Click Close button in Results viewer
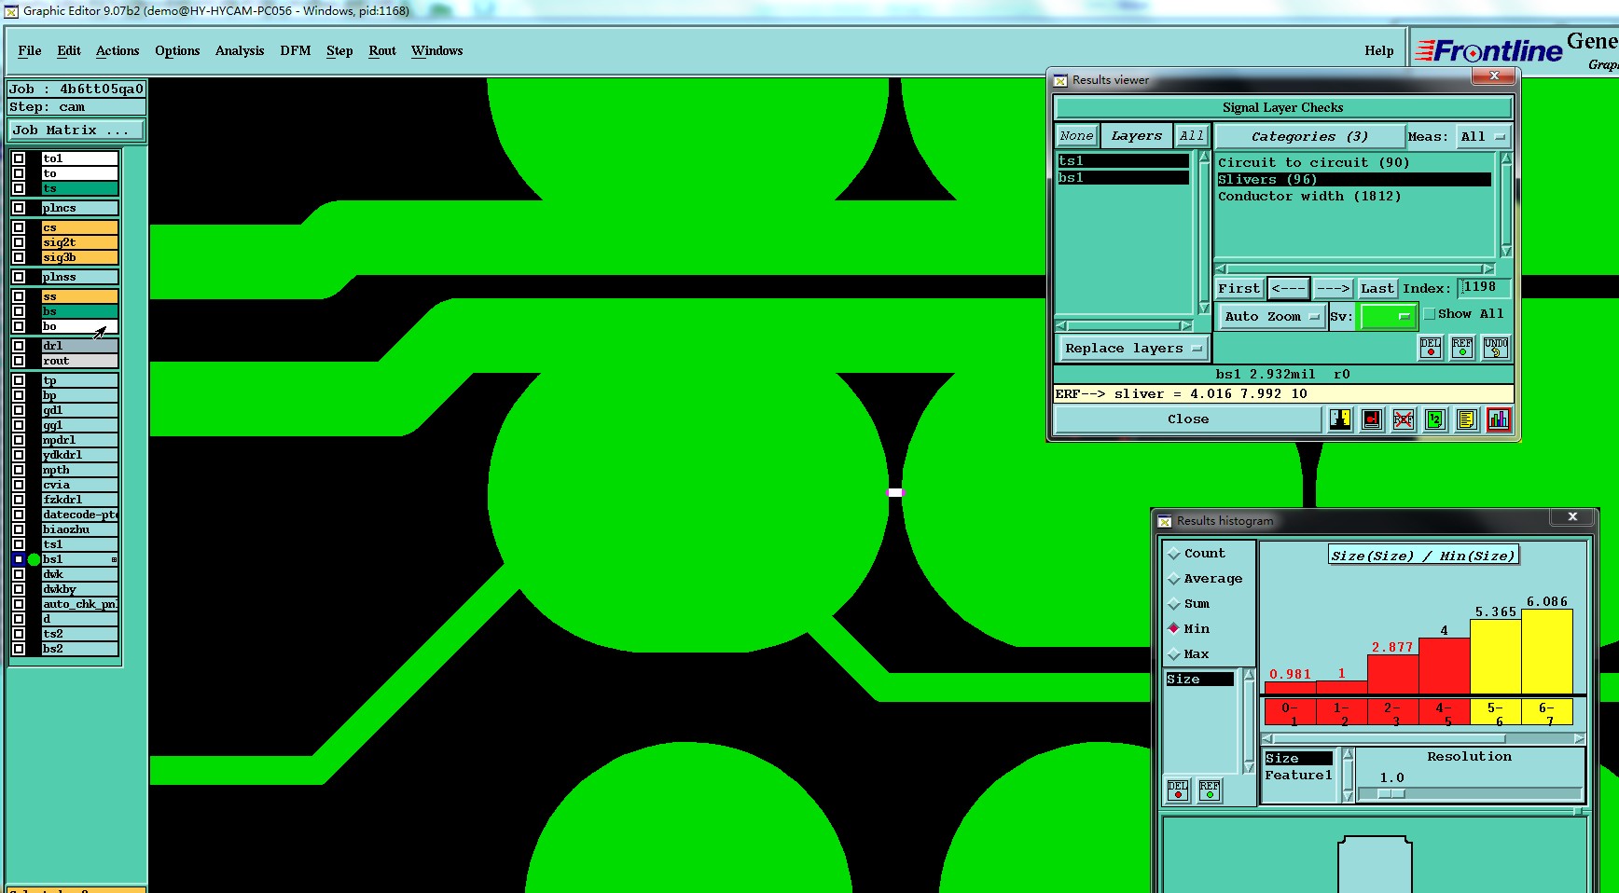1619x893 pixels. [1188, 419]
